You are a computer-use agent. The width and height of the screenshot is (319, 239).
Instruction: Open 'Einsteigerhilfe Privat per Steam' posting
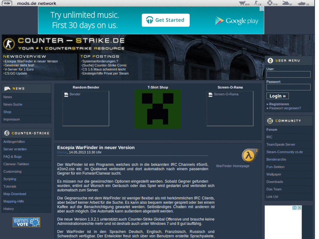click(x=105, y=73)
